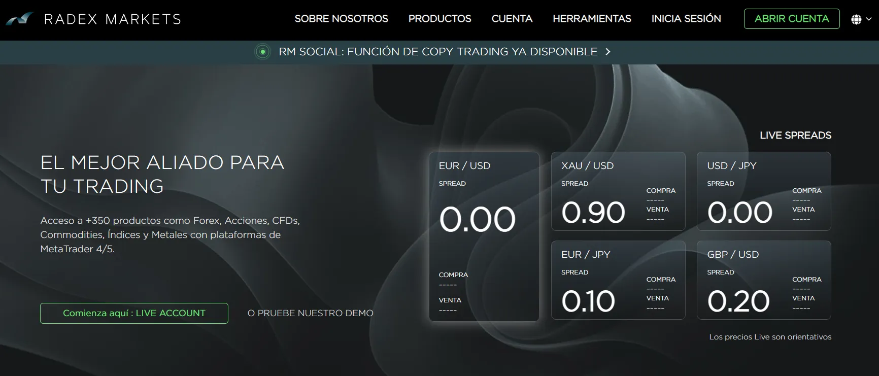
Task: Click the Radex Markets logo icon
Action: pyautogui.click(x=20, y=19)
